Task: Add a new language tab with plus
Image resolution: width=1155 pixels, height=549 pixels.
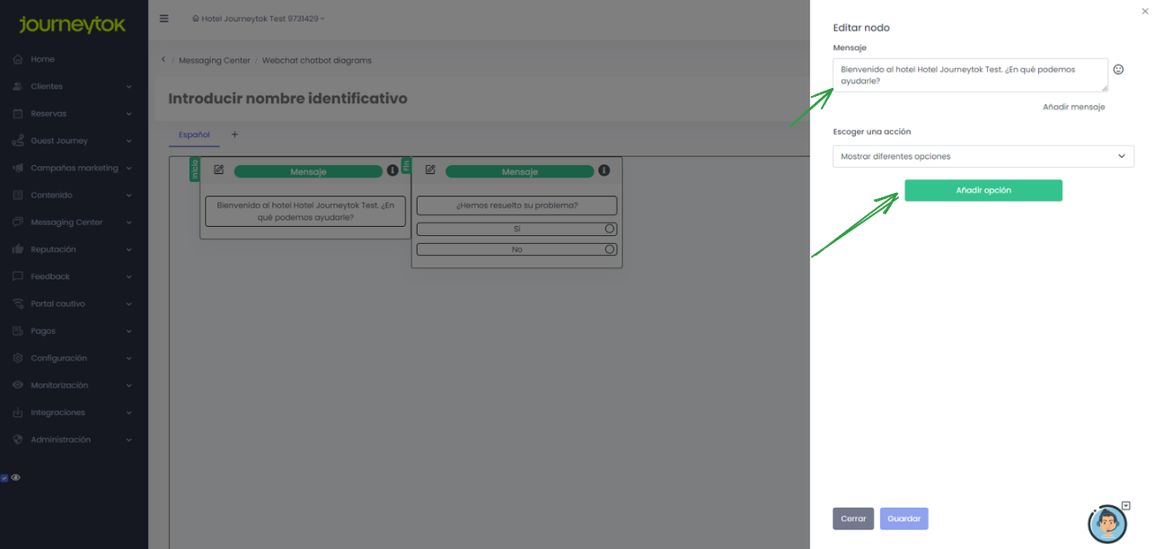Action: (x=235, y=135)
